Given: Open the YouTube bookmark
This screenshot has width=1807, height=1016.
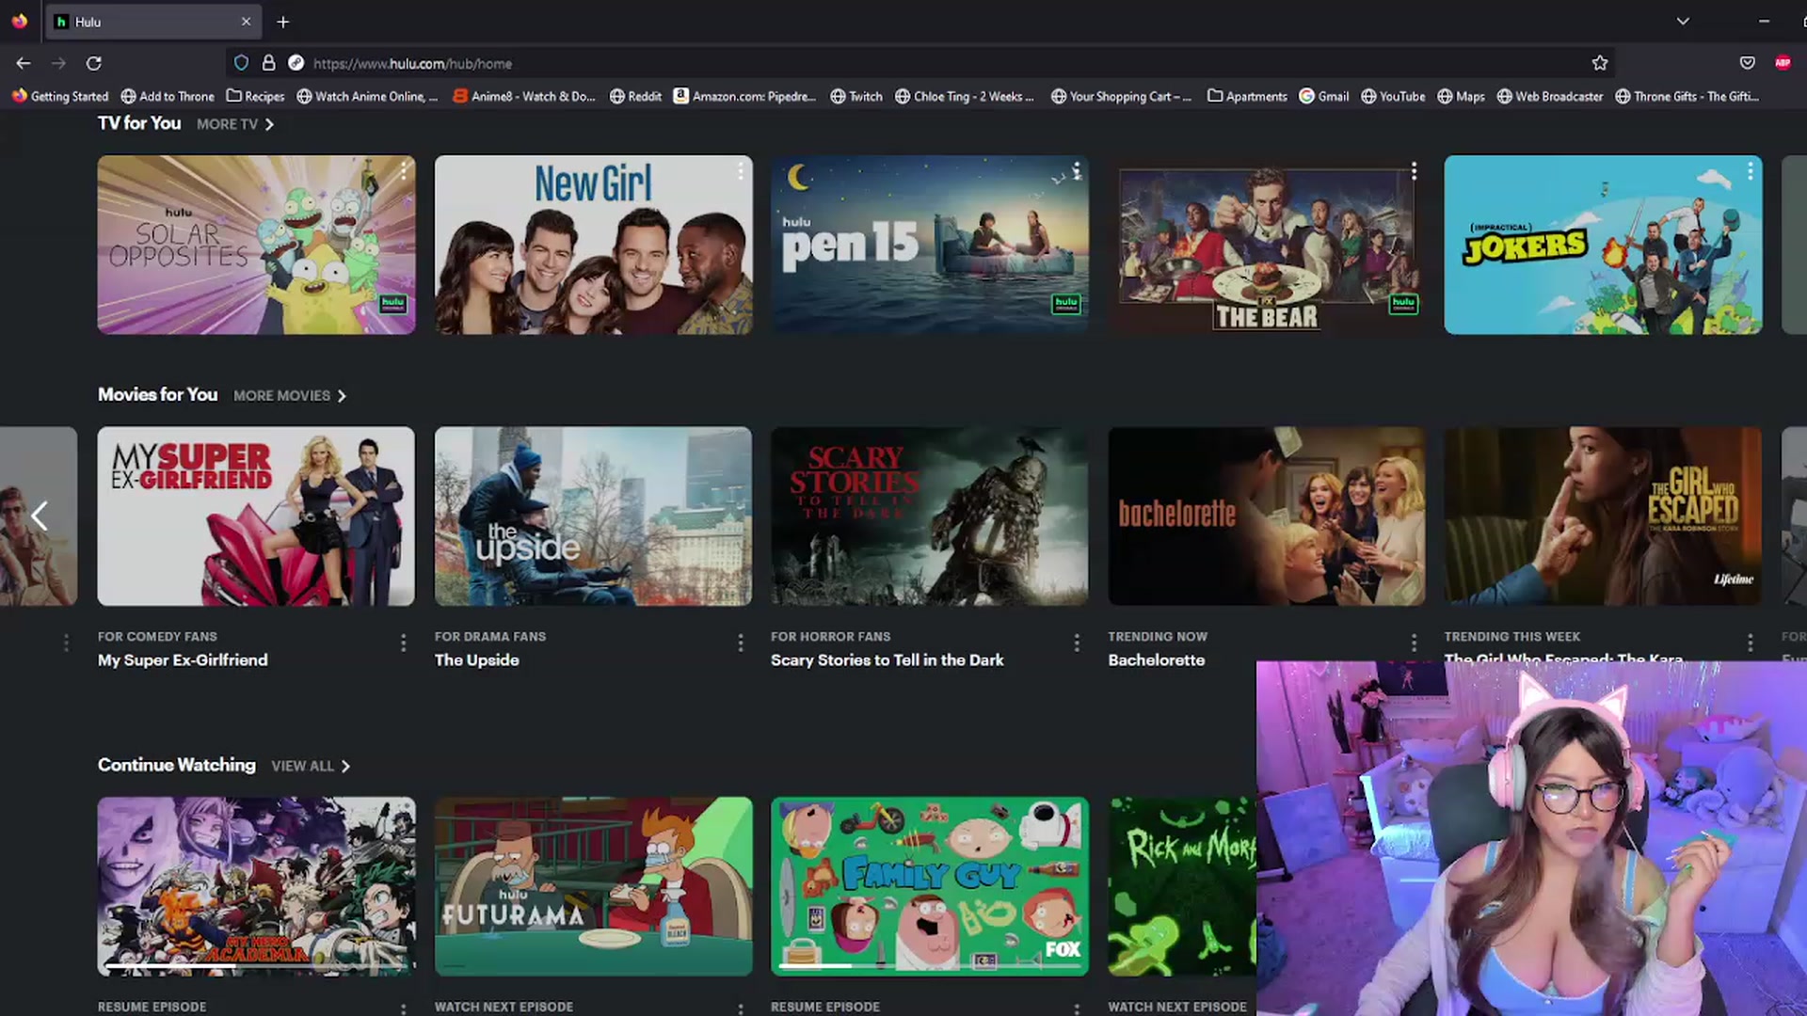Looking at the screenshot, I should 1393,96.
